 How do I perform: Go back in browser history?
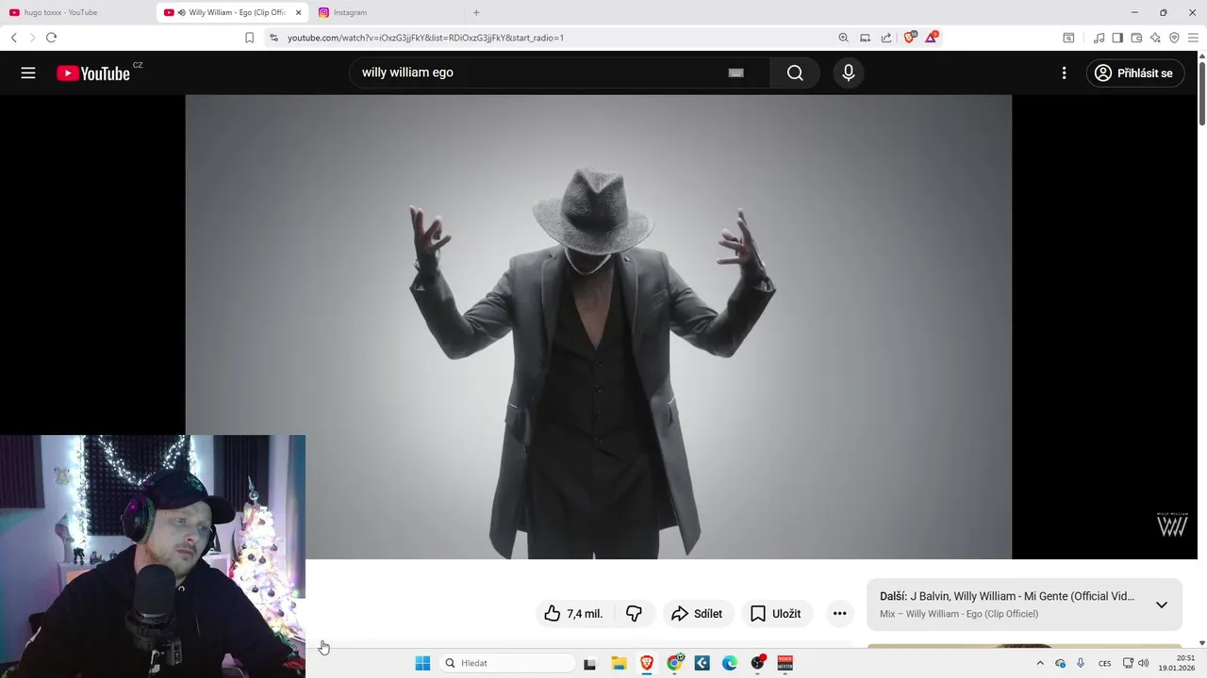[x=13, y=38]
